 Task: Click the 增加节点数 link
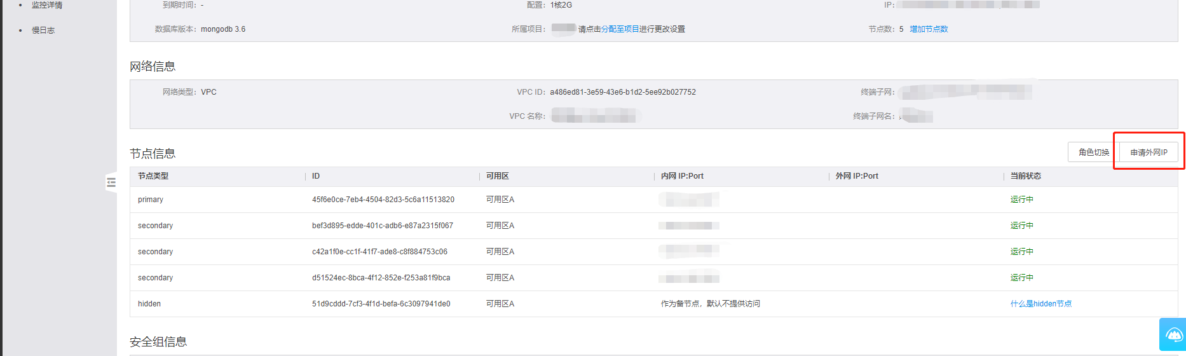pos(929,29)
